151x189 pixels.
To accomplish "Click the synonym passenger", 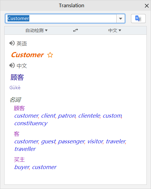I will tap(71, 142).
